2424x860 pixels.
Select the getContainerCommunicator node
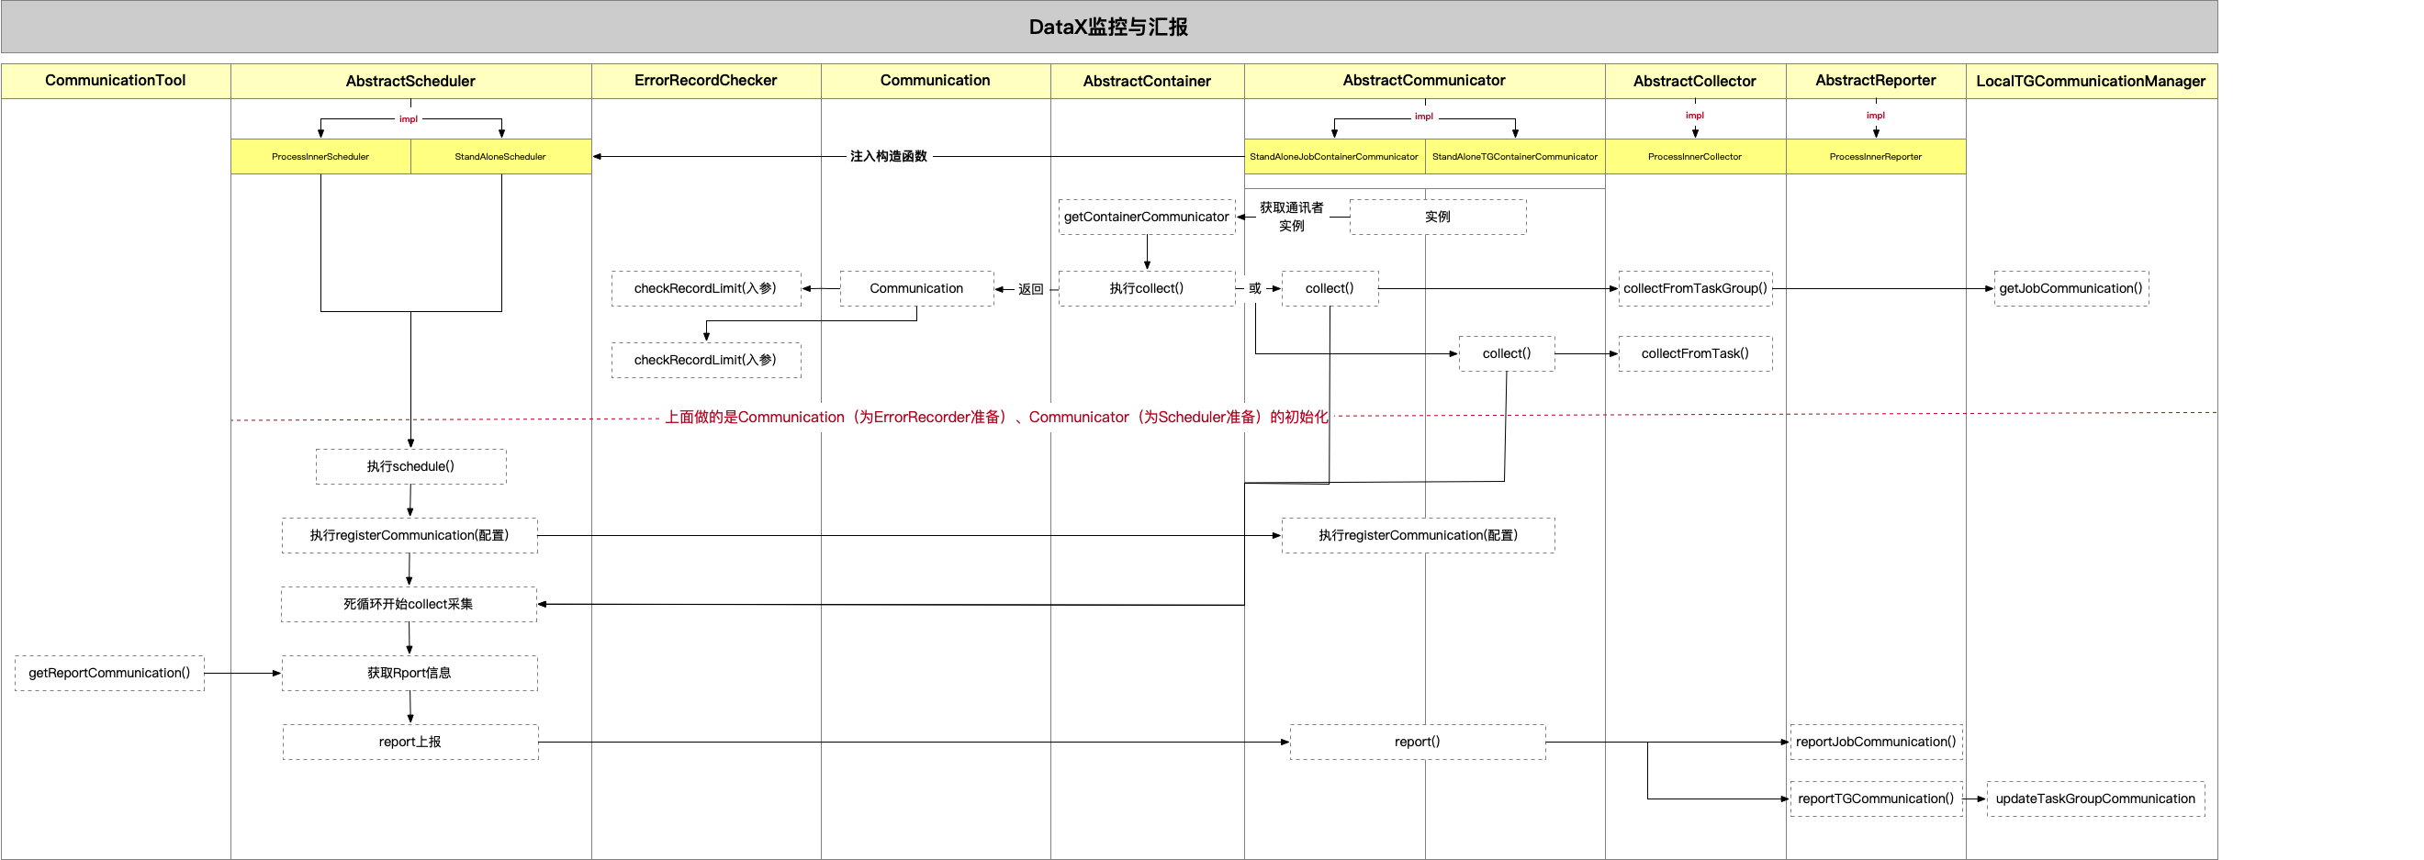pos(1146,217)
